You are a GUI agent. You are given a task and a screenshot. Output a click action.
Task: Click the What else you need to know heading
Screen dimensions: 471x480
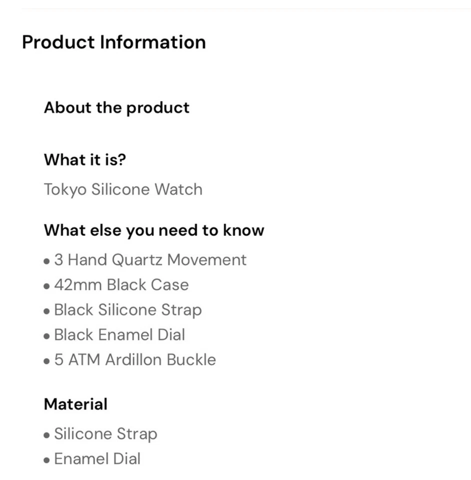pyautogui.click(x=154, y=230)
